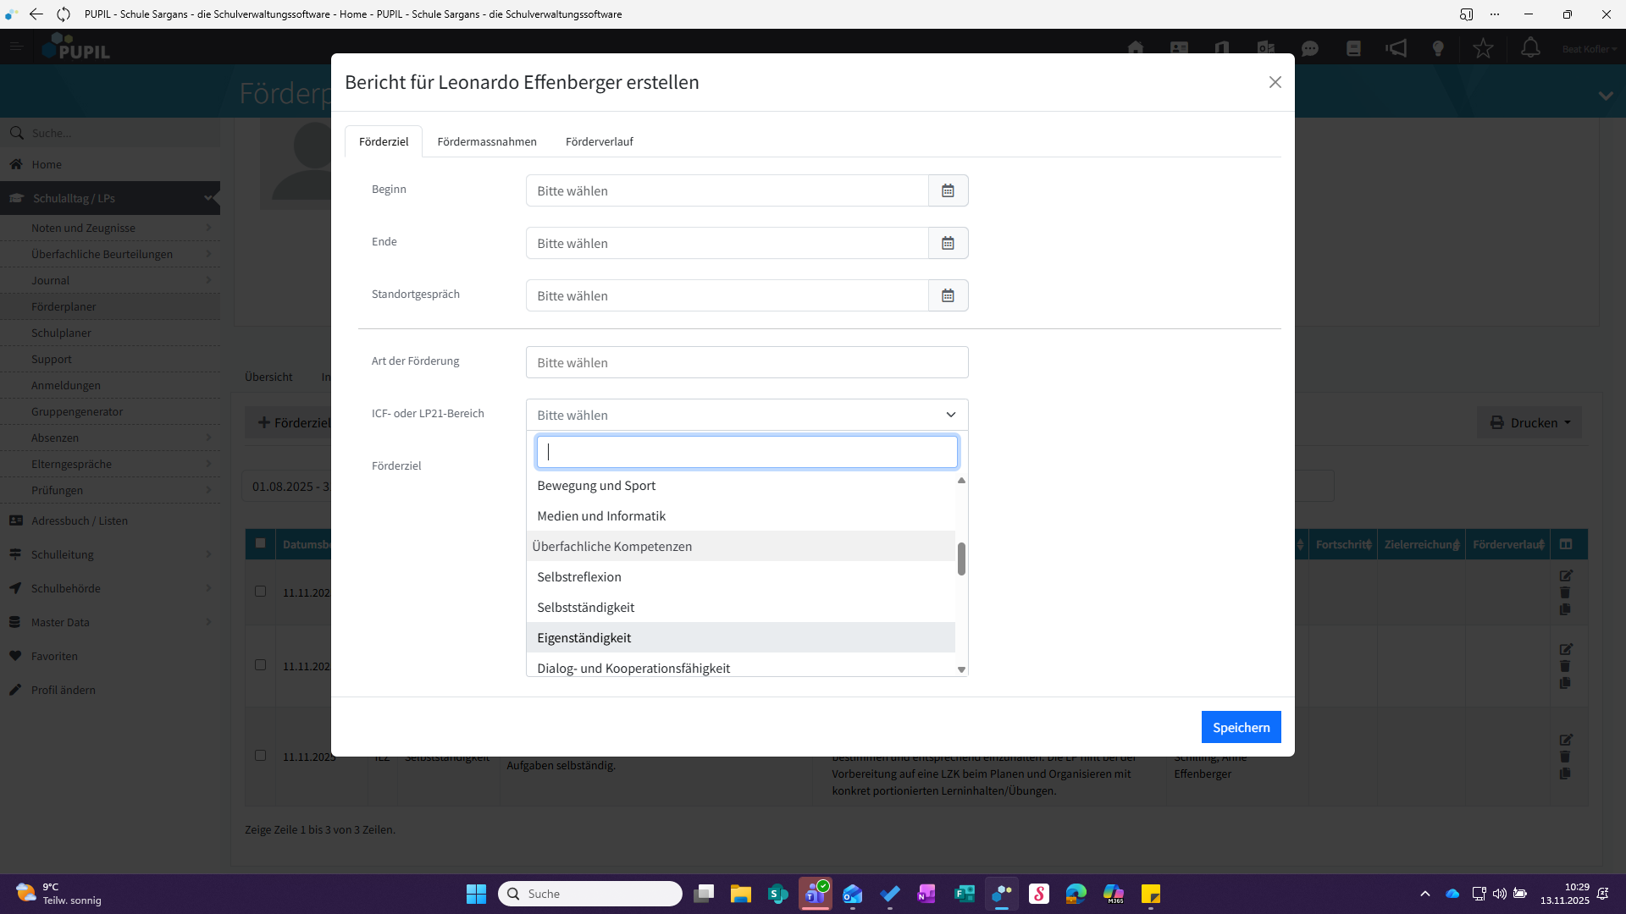Screen dimensions: 1626x914
Task: Open the Beginn date calendar picker
Action: 948,190
